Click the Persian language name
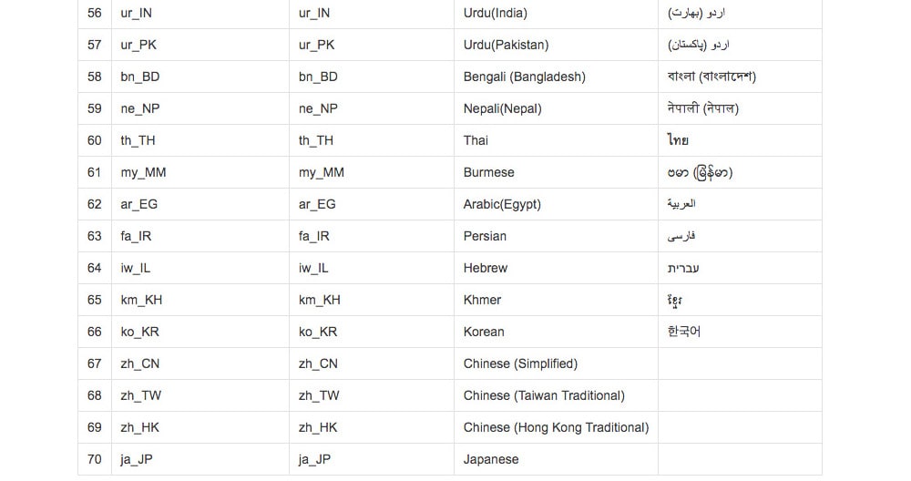This screenshot has height=481, width=911. pyautogui.click(x=485, y=237)
